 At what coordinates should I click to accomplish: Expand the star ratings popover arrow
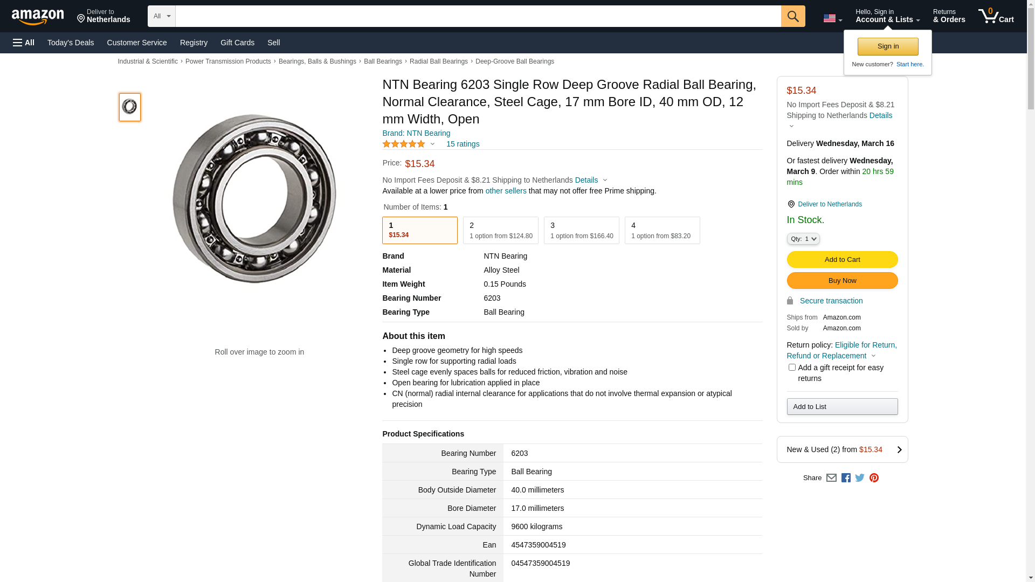pyautogui.click(x=432, y=144)
